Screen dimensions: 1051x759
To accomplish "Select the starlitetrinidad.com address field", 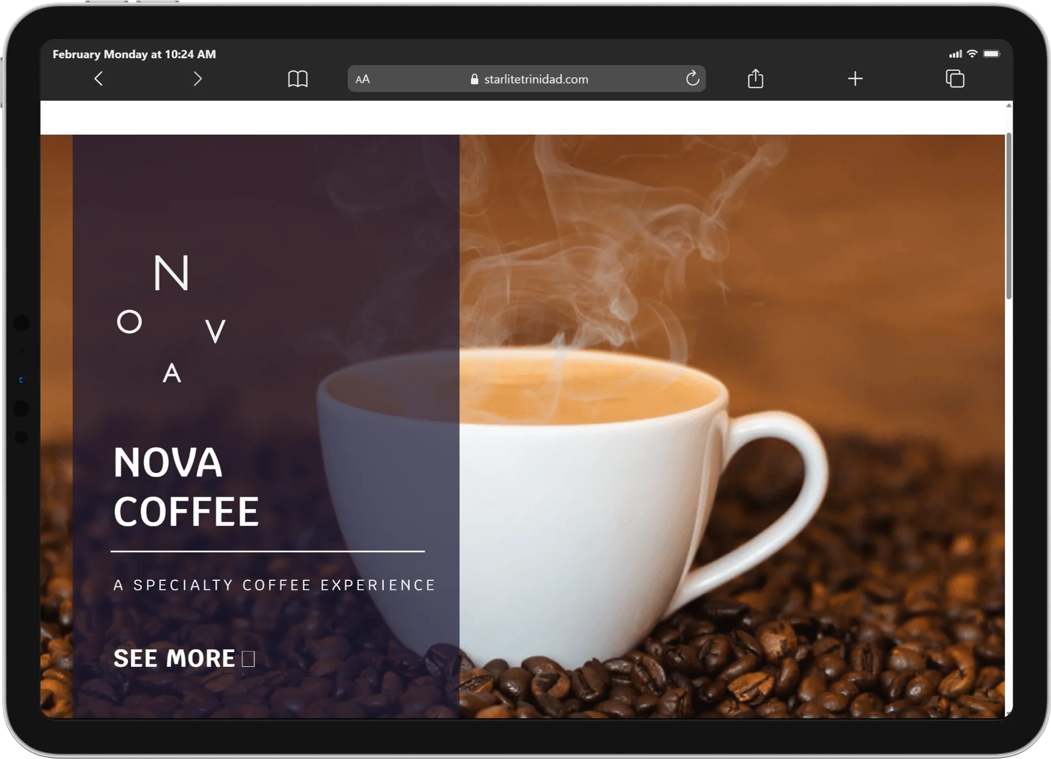I will 526,79.
